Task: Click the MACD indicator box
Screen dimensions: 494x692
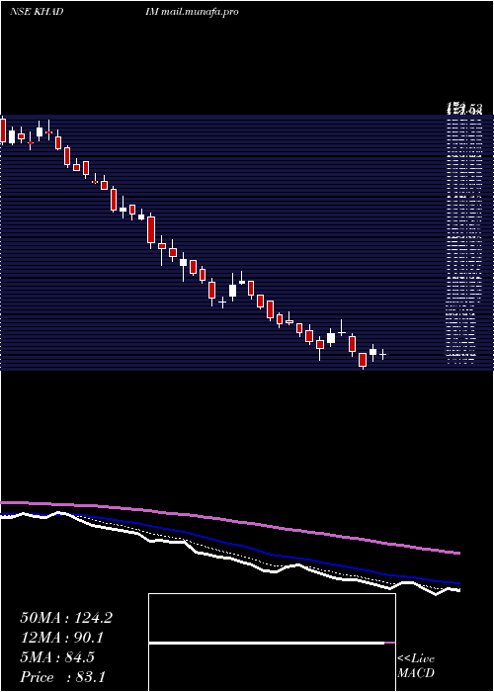Action: point(272,643)
